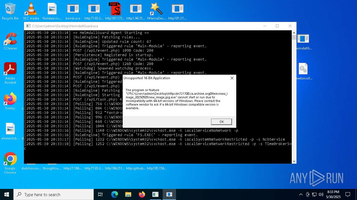Switch to the active dialog taskbar item
357x200 pixels.
pyautogui.click(x=169, y=194)
